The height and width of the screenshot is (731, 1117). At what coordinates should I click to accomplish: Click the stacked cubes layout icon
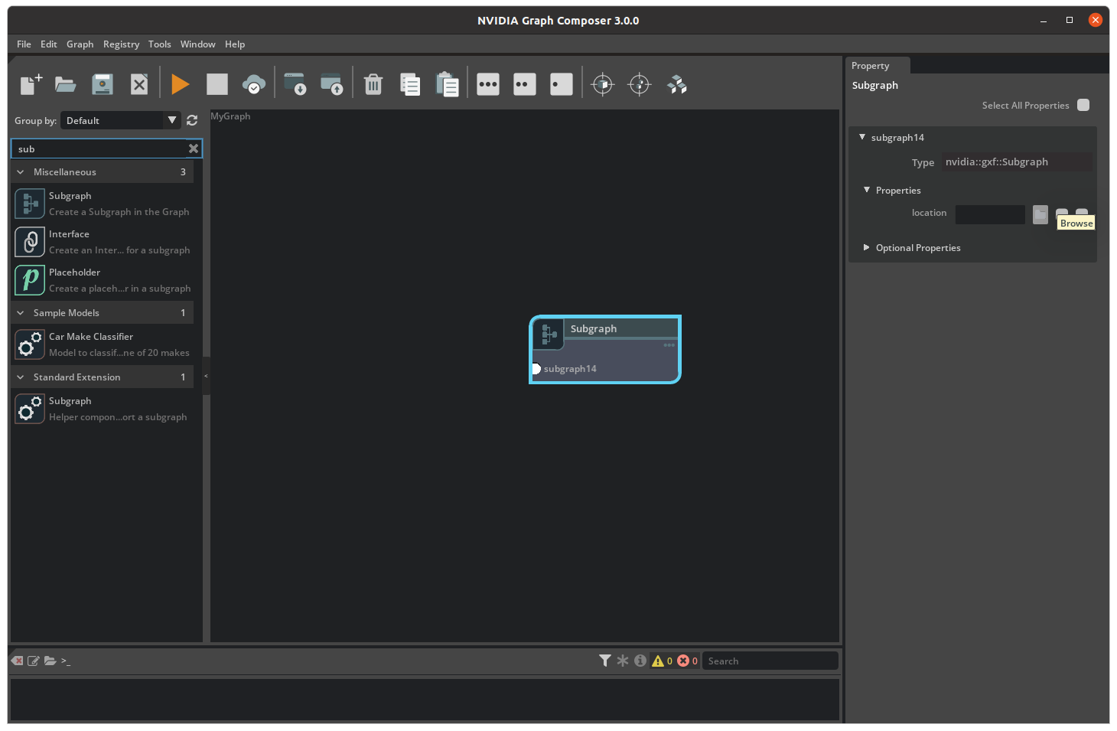677,84
